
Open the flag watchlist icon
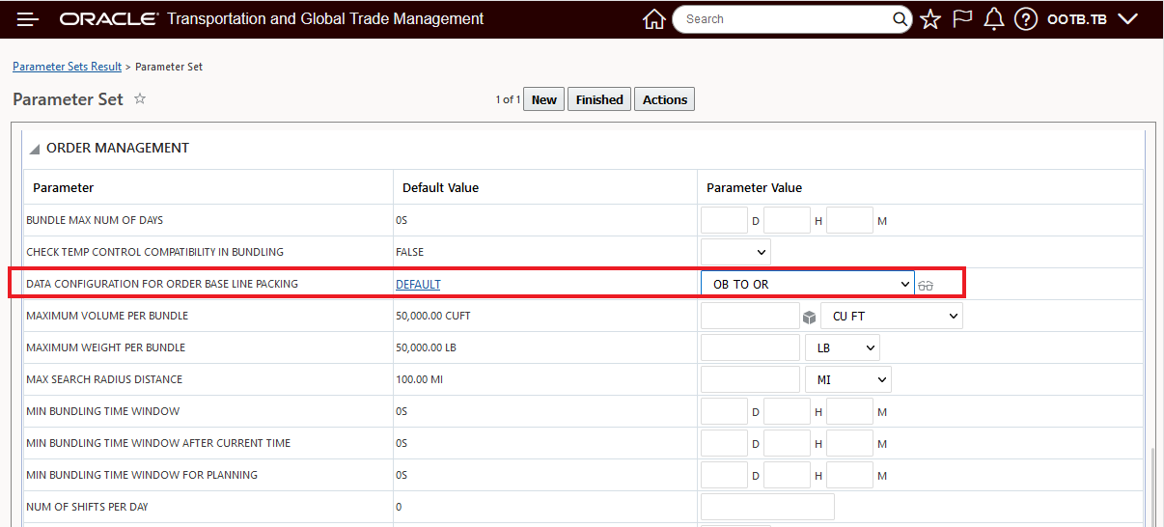(962, 19)
